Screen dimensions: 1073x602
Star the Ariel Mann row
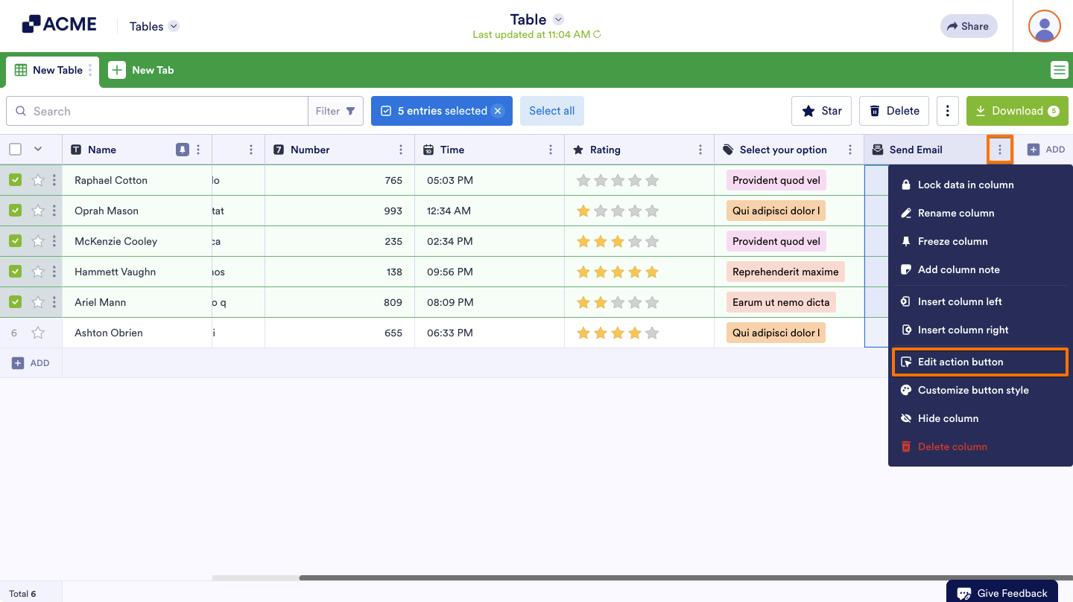(x=38, y=302)
